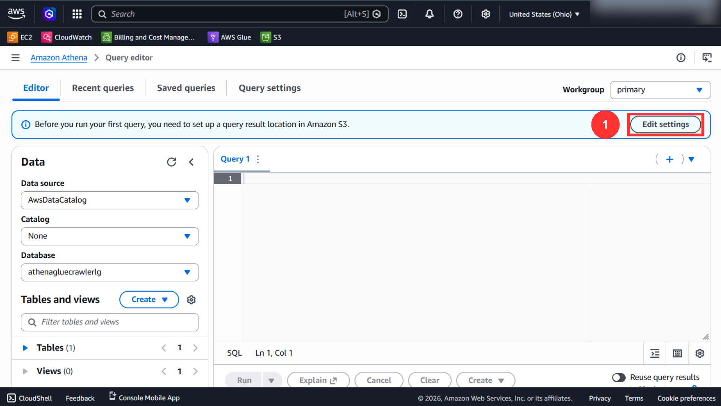Open editor preferences gear in footer
This screenshot has width=721, height=406.
click(x=700, y=353)
